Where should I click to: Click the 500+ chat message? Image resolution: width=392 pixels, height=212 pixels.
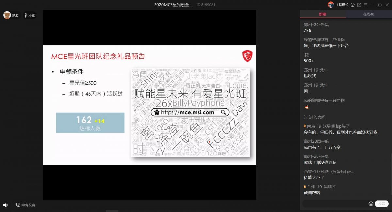click(x=309, y=61)
